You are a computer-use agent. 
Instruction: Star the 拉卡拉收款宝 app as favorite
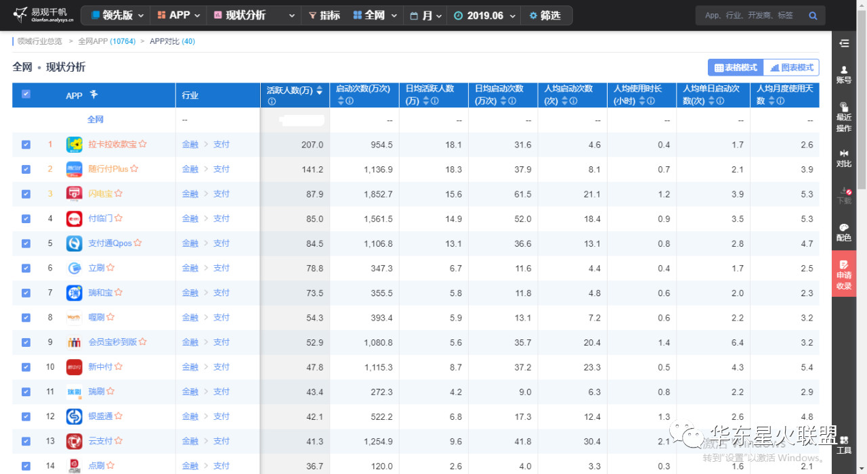coord(143,145)
